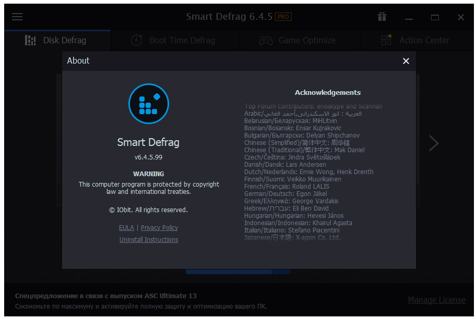Viewport: 476px width, 319px height.
Task: Click the Smart Defrag circular logo
Action: [x=148, y=104]
